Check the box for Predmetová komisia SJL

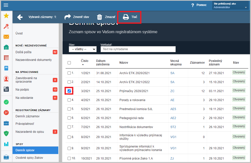point(69,109)
